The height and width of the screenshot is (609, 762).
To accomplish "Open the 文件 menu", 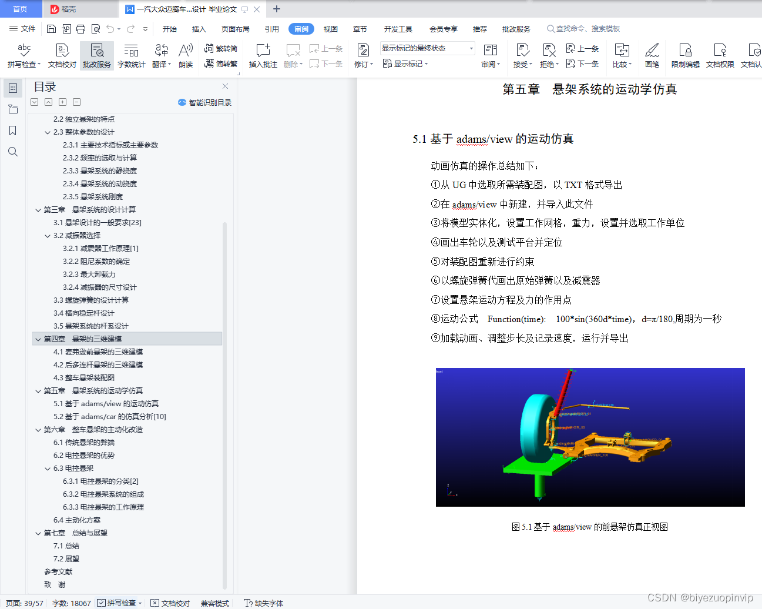I will 22,29.
